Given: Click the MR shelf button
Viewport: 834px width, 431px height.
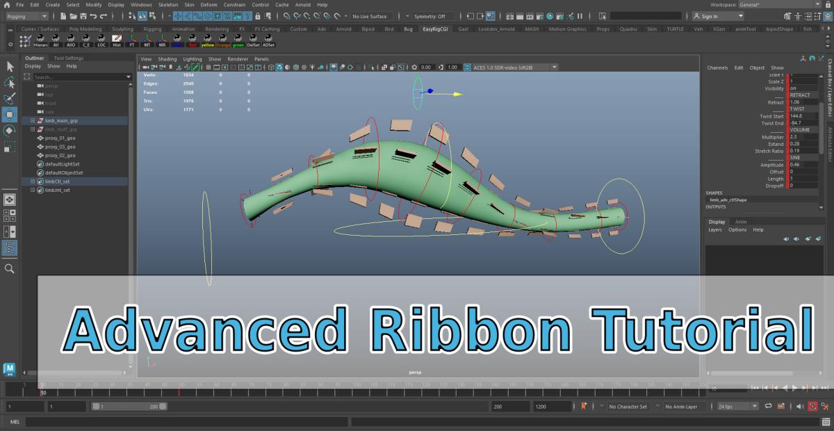Looking at the screenshot, I should click(x=162, y=41).
